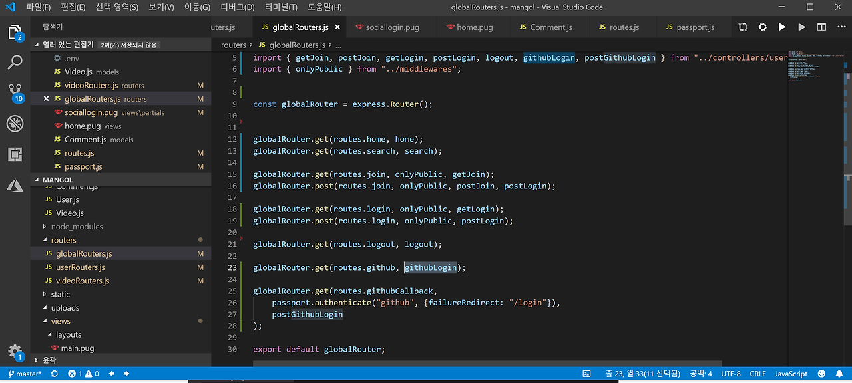Split the editor to the right
This screenshot has width=852, height=383.
[x=821, y=27]
